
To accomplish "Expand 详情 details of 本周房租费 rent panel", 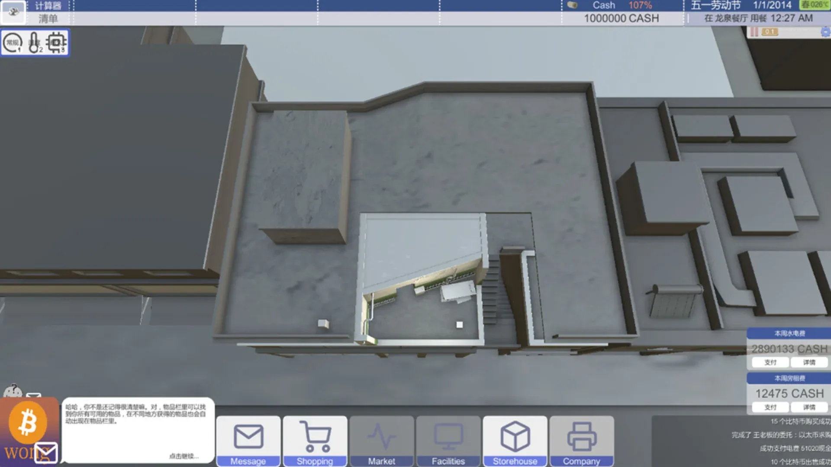I will click(809, 407).
